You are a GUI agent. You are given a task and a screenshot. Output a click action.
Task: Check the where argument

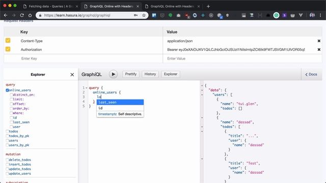[11, 113]
